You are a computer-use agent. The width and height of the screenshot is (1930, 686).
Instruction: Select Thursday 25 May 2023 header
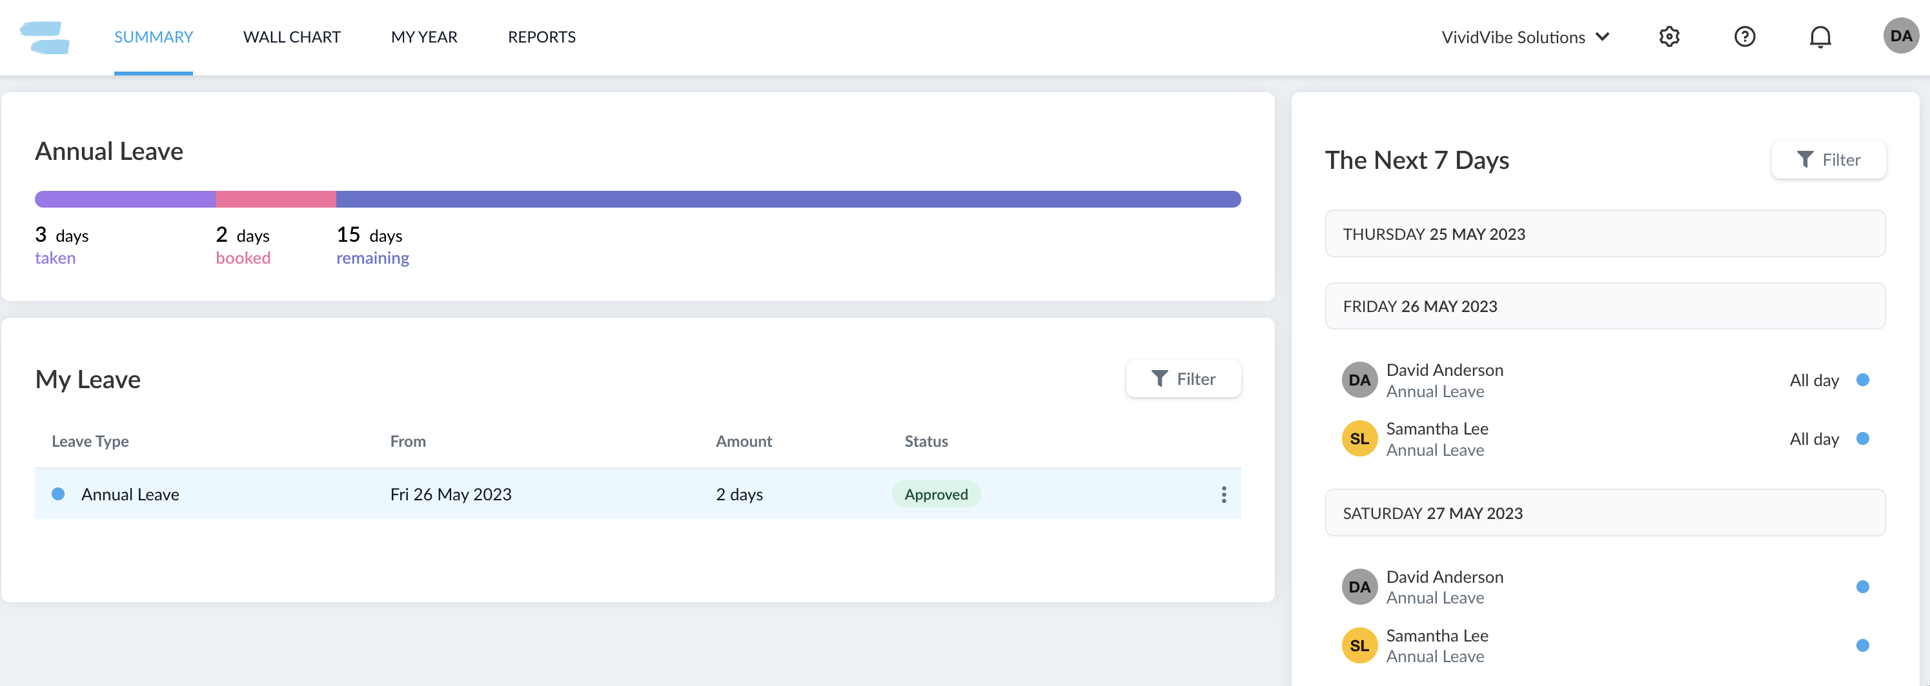[x=1605, y=234]
